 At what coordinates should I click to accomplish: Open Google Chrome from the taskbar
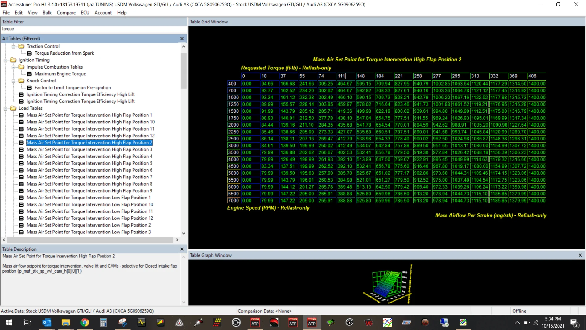pos(85,323)
